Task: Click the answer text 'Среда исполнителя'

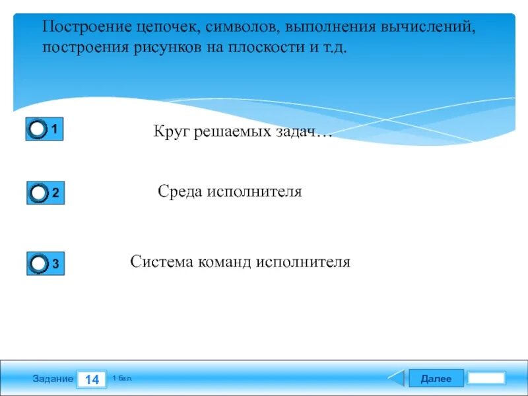Action: pos(230,191)
